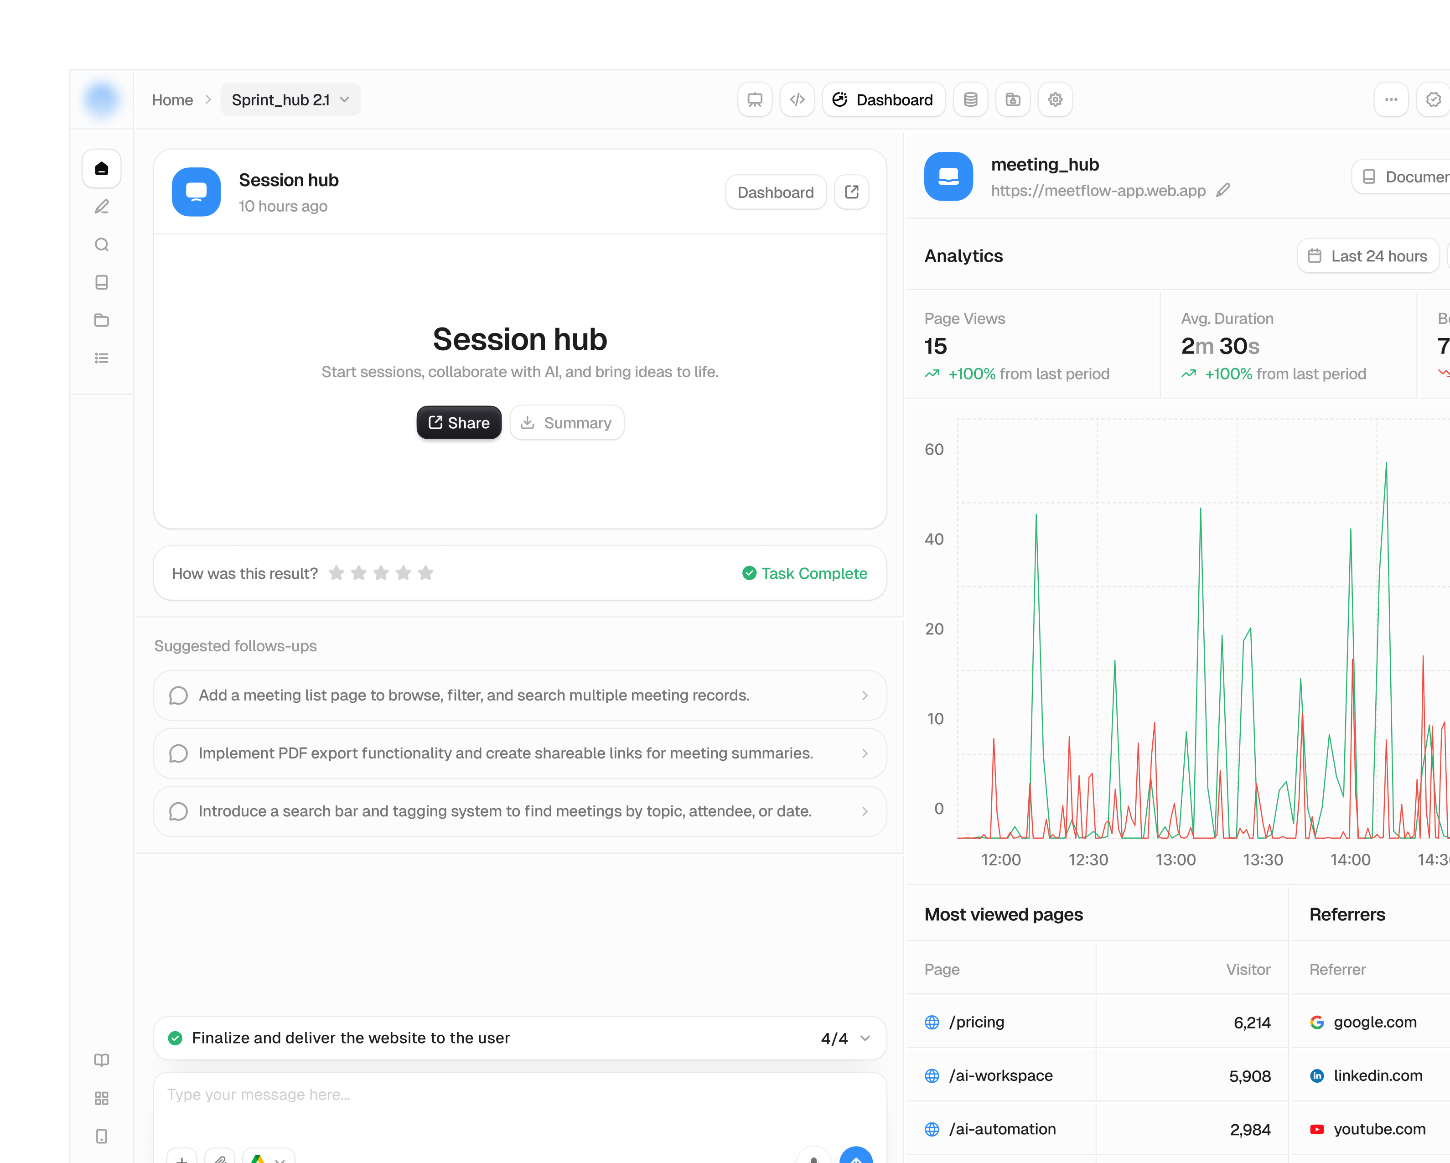Open the settings gear icon
The image size is (1450, 1163).
pos(1055,99)
